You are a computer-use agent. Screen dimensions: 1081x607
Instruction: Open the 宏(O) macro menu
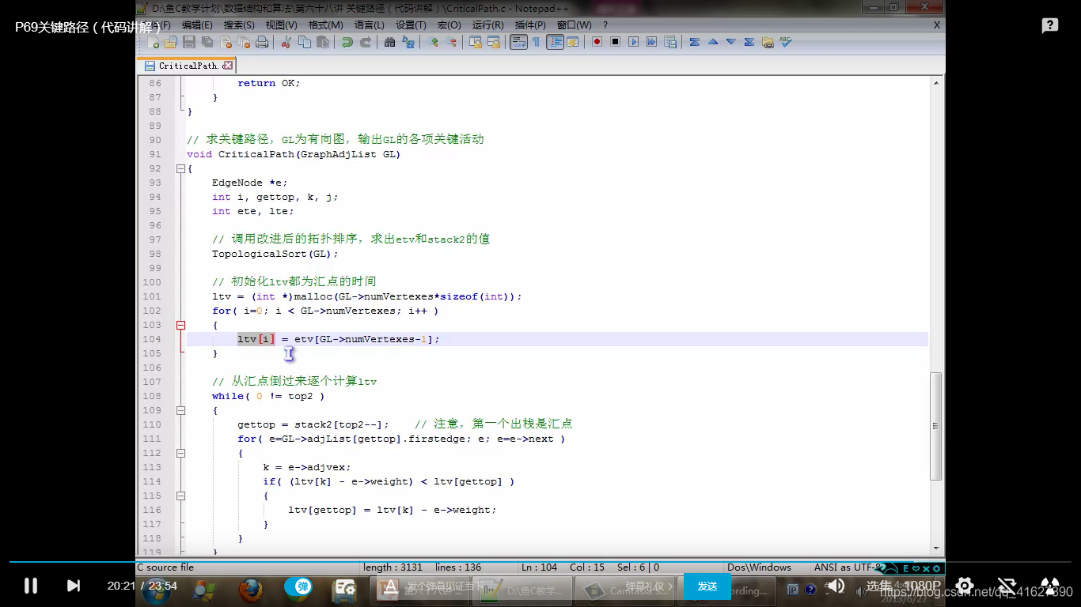(x=449, y=25)
